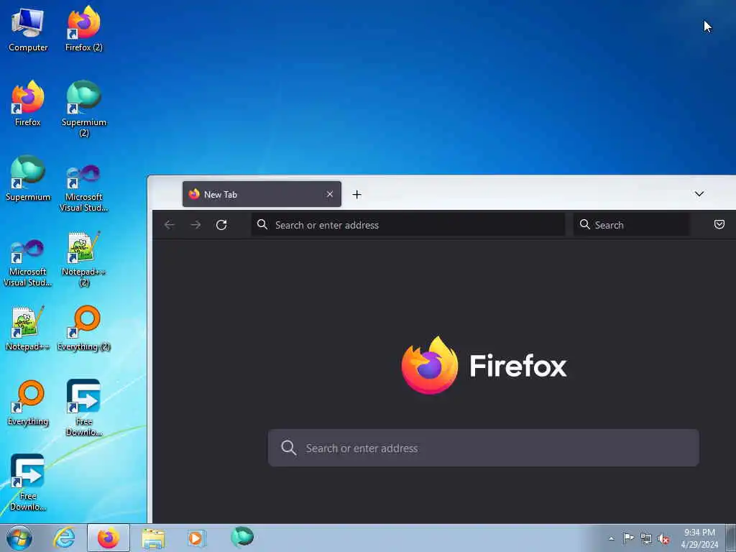Open Action Center flag in the tray

(628, 538)
